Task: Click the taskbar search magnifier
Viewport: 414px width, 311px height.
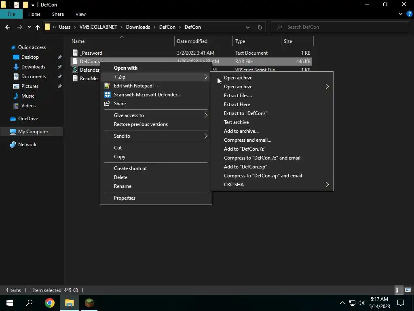Action: pyautogui.click(x=29, y=303)
